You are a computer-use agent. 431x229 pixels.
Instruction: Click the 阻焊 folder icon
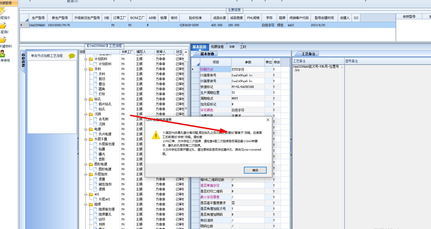91,204
